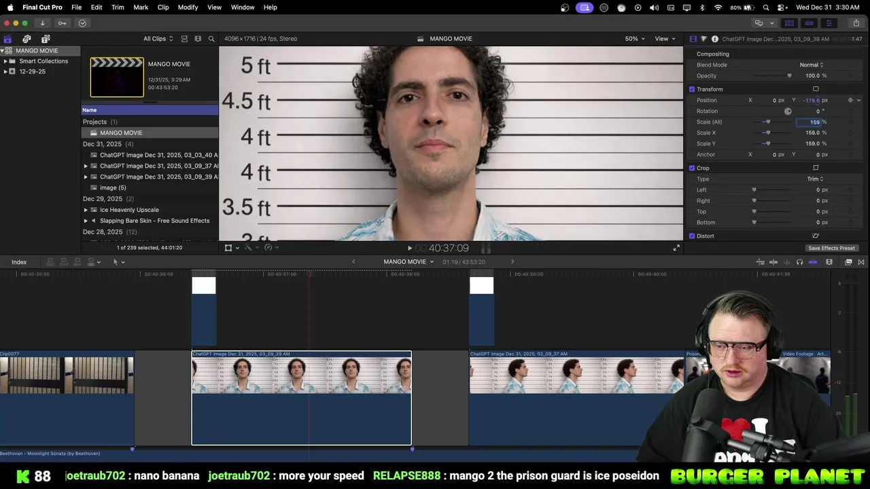
Task: Disable the Crop checkbox
Action: pyautogui.click(x=692, y=168)
